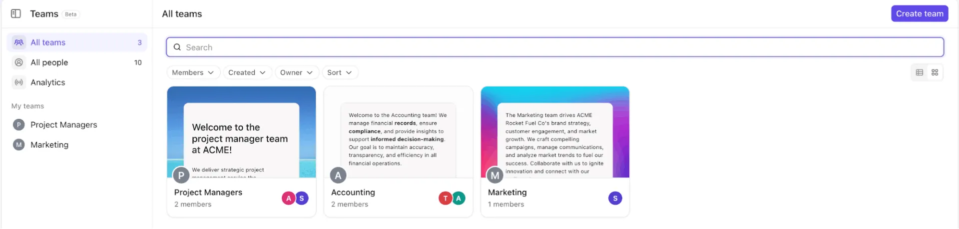
Task: Click '2 members' on Accounting card
Action: point(350,204)
